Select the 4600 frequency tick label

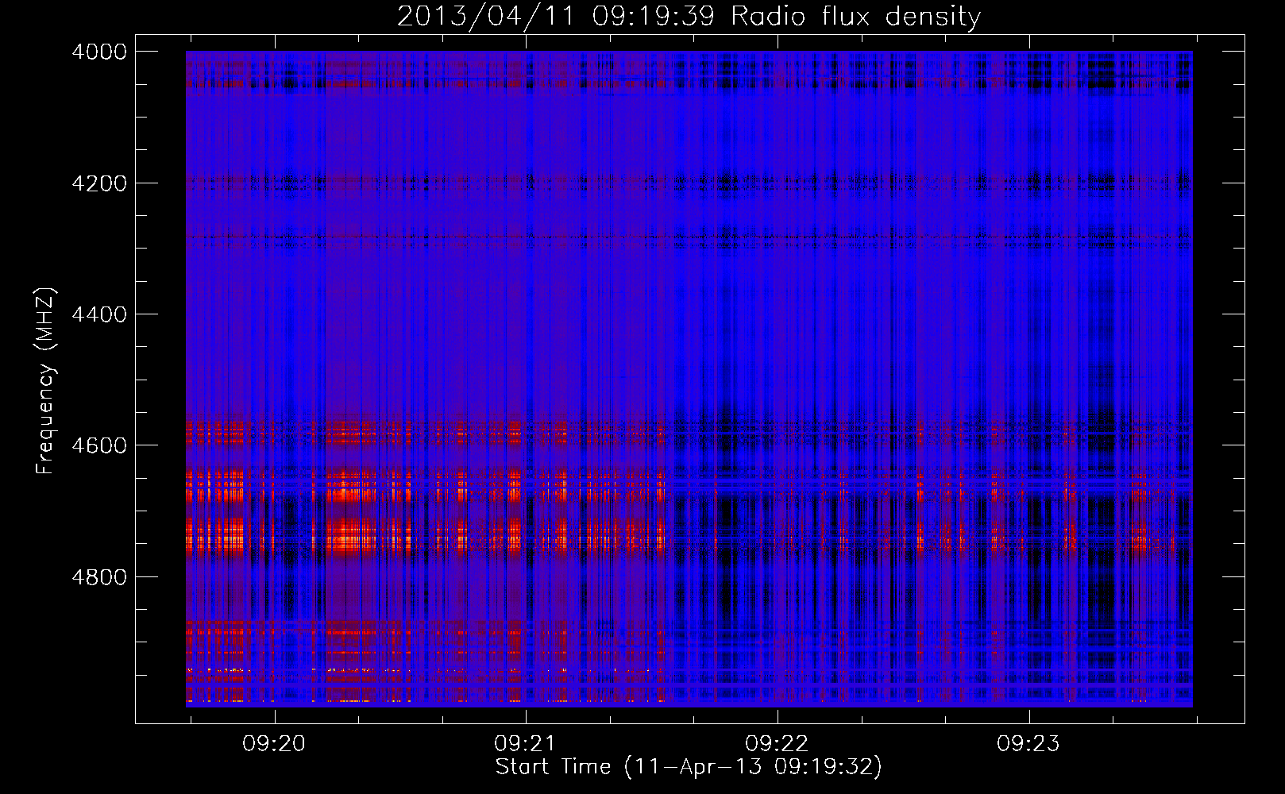(99, 445)
